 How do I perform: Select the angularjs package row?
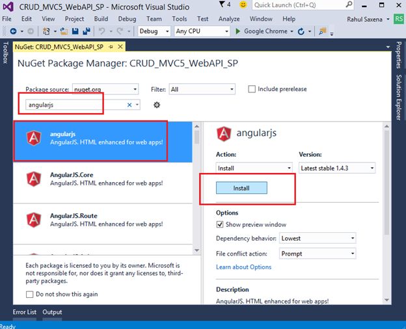103,142
